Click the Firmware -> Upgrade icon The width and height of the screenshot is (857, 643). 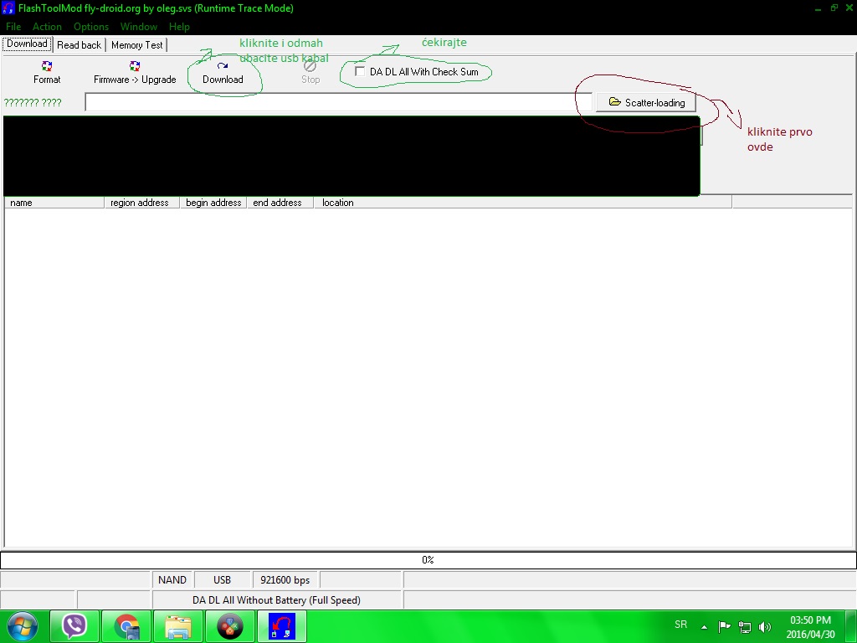click(x=135, y=72)
